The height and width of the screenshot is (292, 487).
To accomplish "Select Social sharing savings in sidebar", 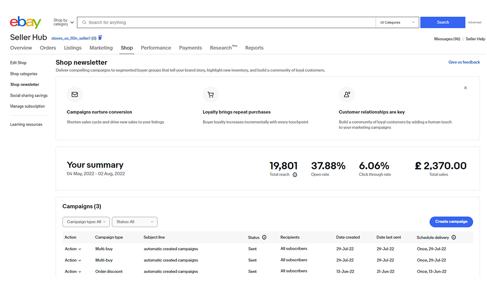I will pyautogui.click(x=29, y=96).
